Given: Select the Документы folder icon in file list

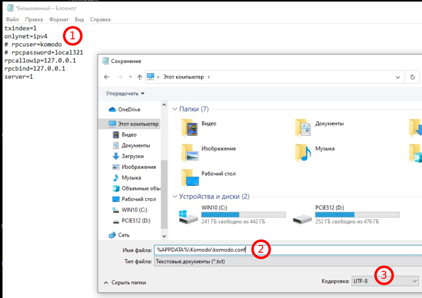Looking at the screenshot, I should pos(303,127).
